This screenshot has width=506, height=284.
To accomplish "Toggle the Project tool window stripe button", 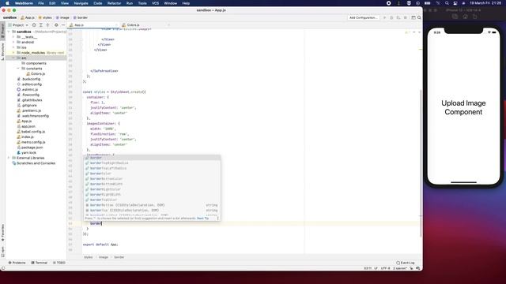I will pos(2,31).
